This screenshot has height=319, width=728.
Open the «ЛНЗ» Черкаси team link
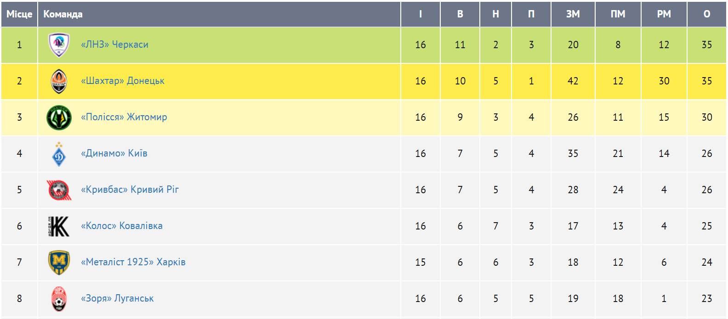114,45
